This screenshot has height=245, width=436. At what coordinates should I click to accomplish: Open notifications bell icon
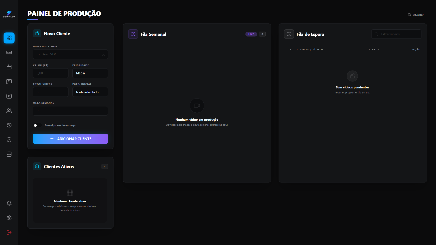tap(9, 203)
